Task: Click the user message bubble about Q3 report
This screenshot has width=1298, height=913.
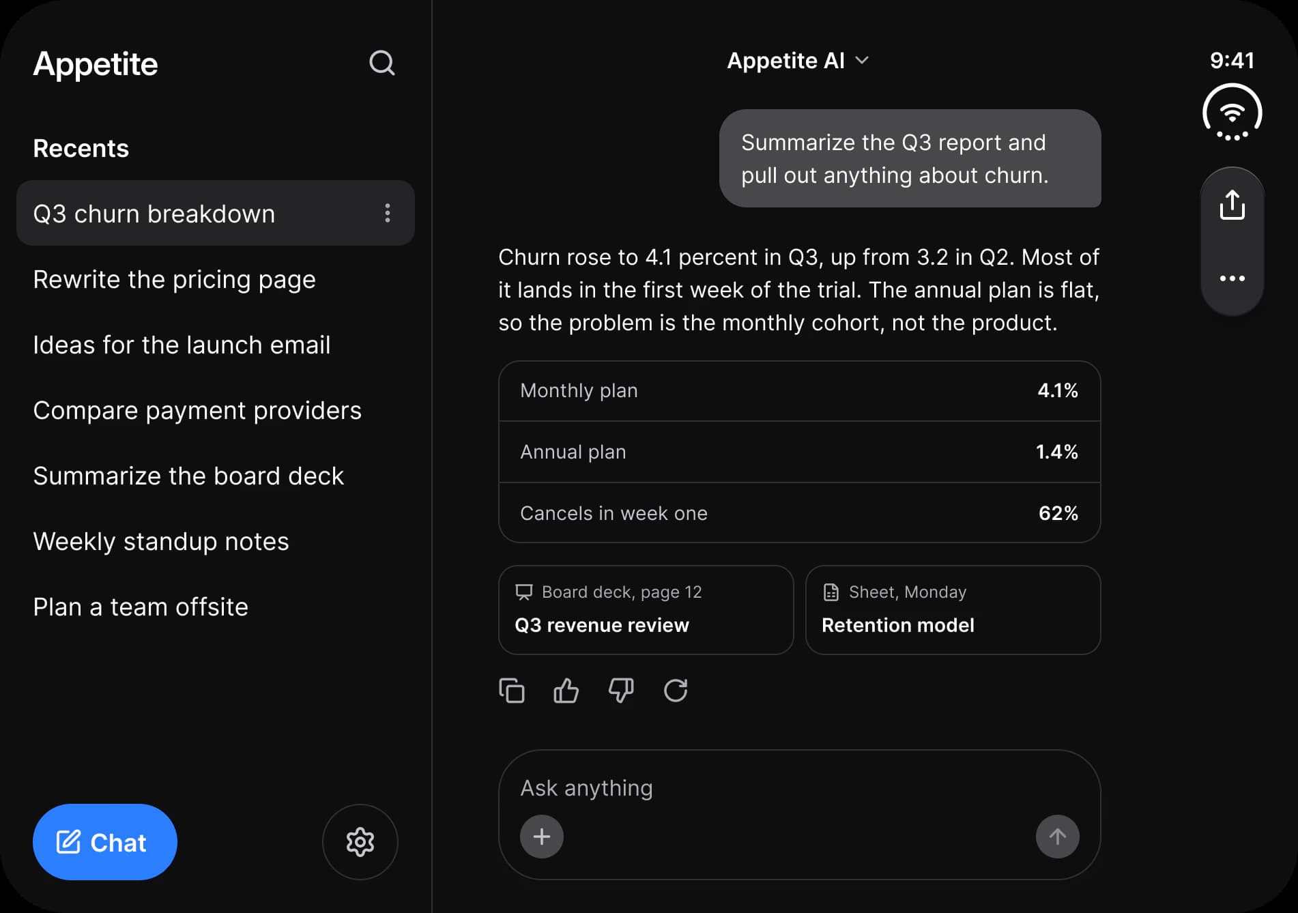Action: 910,158
